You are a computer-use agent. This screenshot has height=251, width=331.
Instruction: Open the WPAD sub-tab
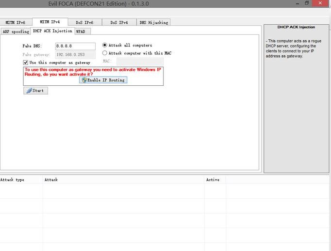click(x=83, y=31)
